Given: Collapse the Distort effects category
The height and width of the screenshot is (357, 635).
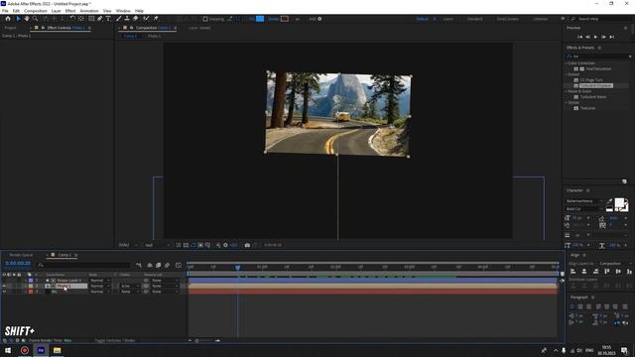Looking at the screenshot, I should (x=567, y=74).
